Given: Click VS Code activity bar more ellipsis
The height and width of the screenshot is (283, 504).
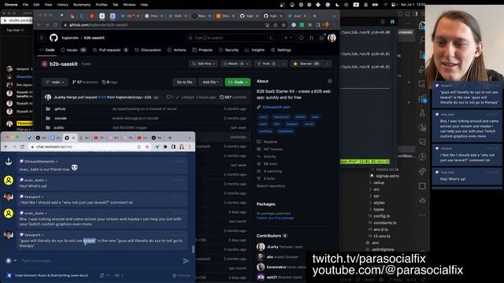Looking at the screenshot, I should (x=422, y=215).
